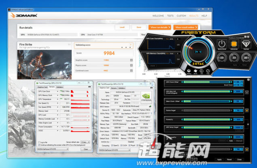Click Reset in FireStorm advanced panel
This screenshot has width=257, height=168.
coord(229,159)
